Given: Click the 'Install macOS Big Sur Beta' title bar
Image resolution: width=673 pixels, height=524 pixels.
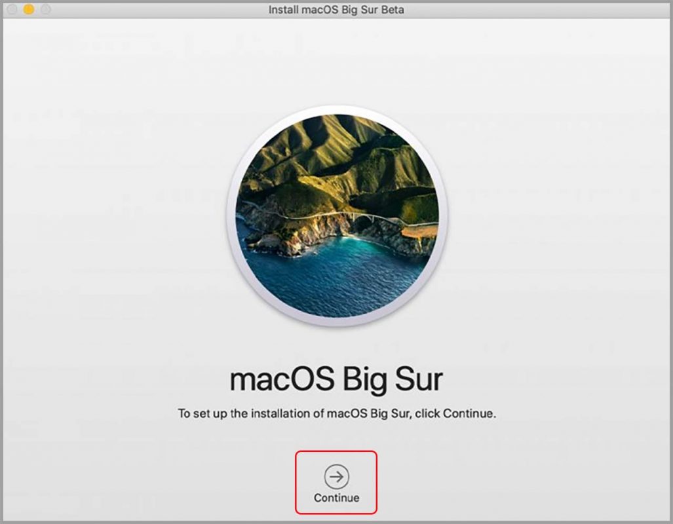Looking at the screenshot, I should tap(336, 9).
